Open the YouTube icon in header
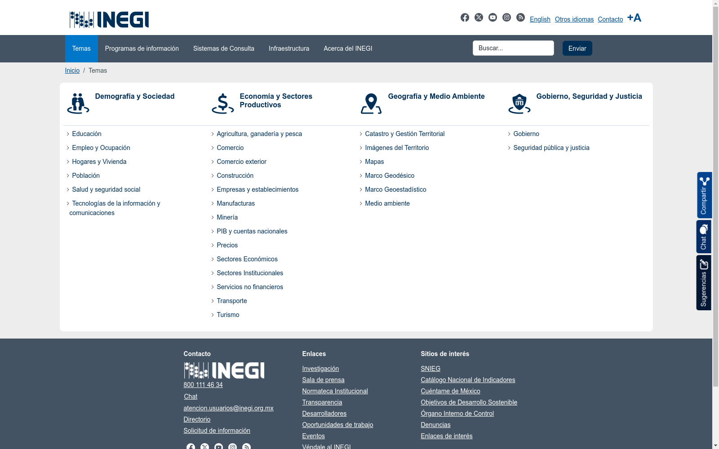 (493, 18)
